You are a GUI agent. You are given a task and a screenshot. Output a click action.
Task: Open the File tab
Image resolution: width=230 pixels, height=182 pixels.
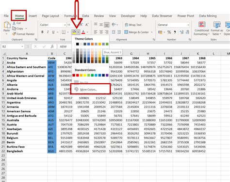[6, 16]
